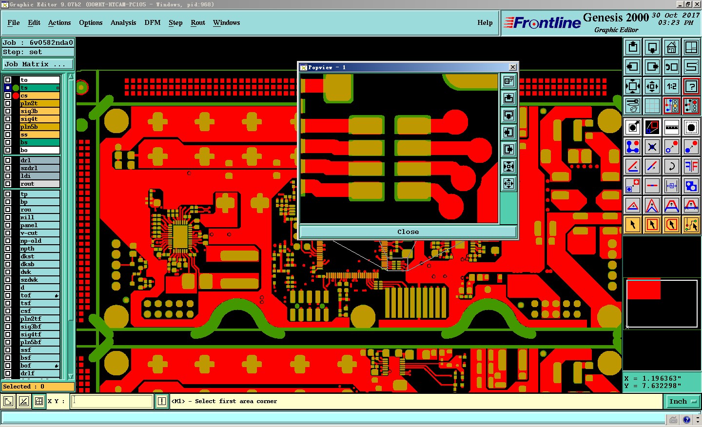
Task: Click the Windows menu
Action: (x=227, y=23)
